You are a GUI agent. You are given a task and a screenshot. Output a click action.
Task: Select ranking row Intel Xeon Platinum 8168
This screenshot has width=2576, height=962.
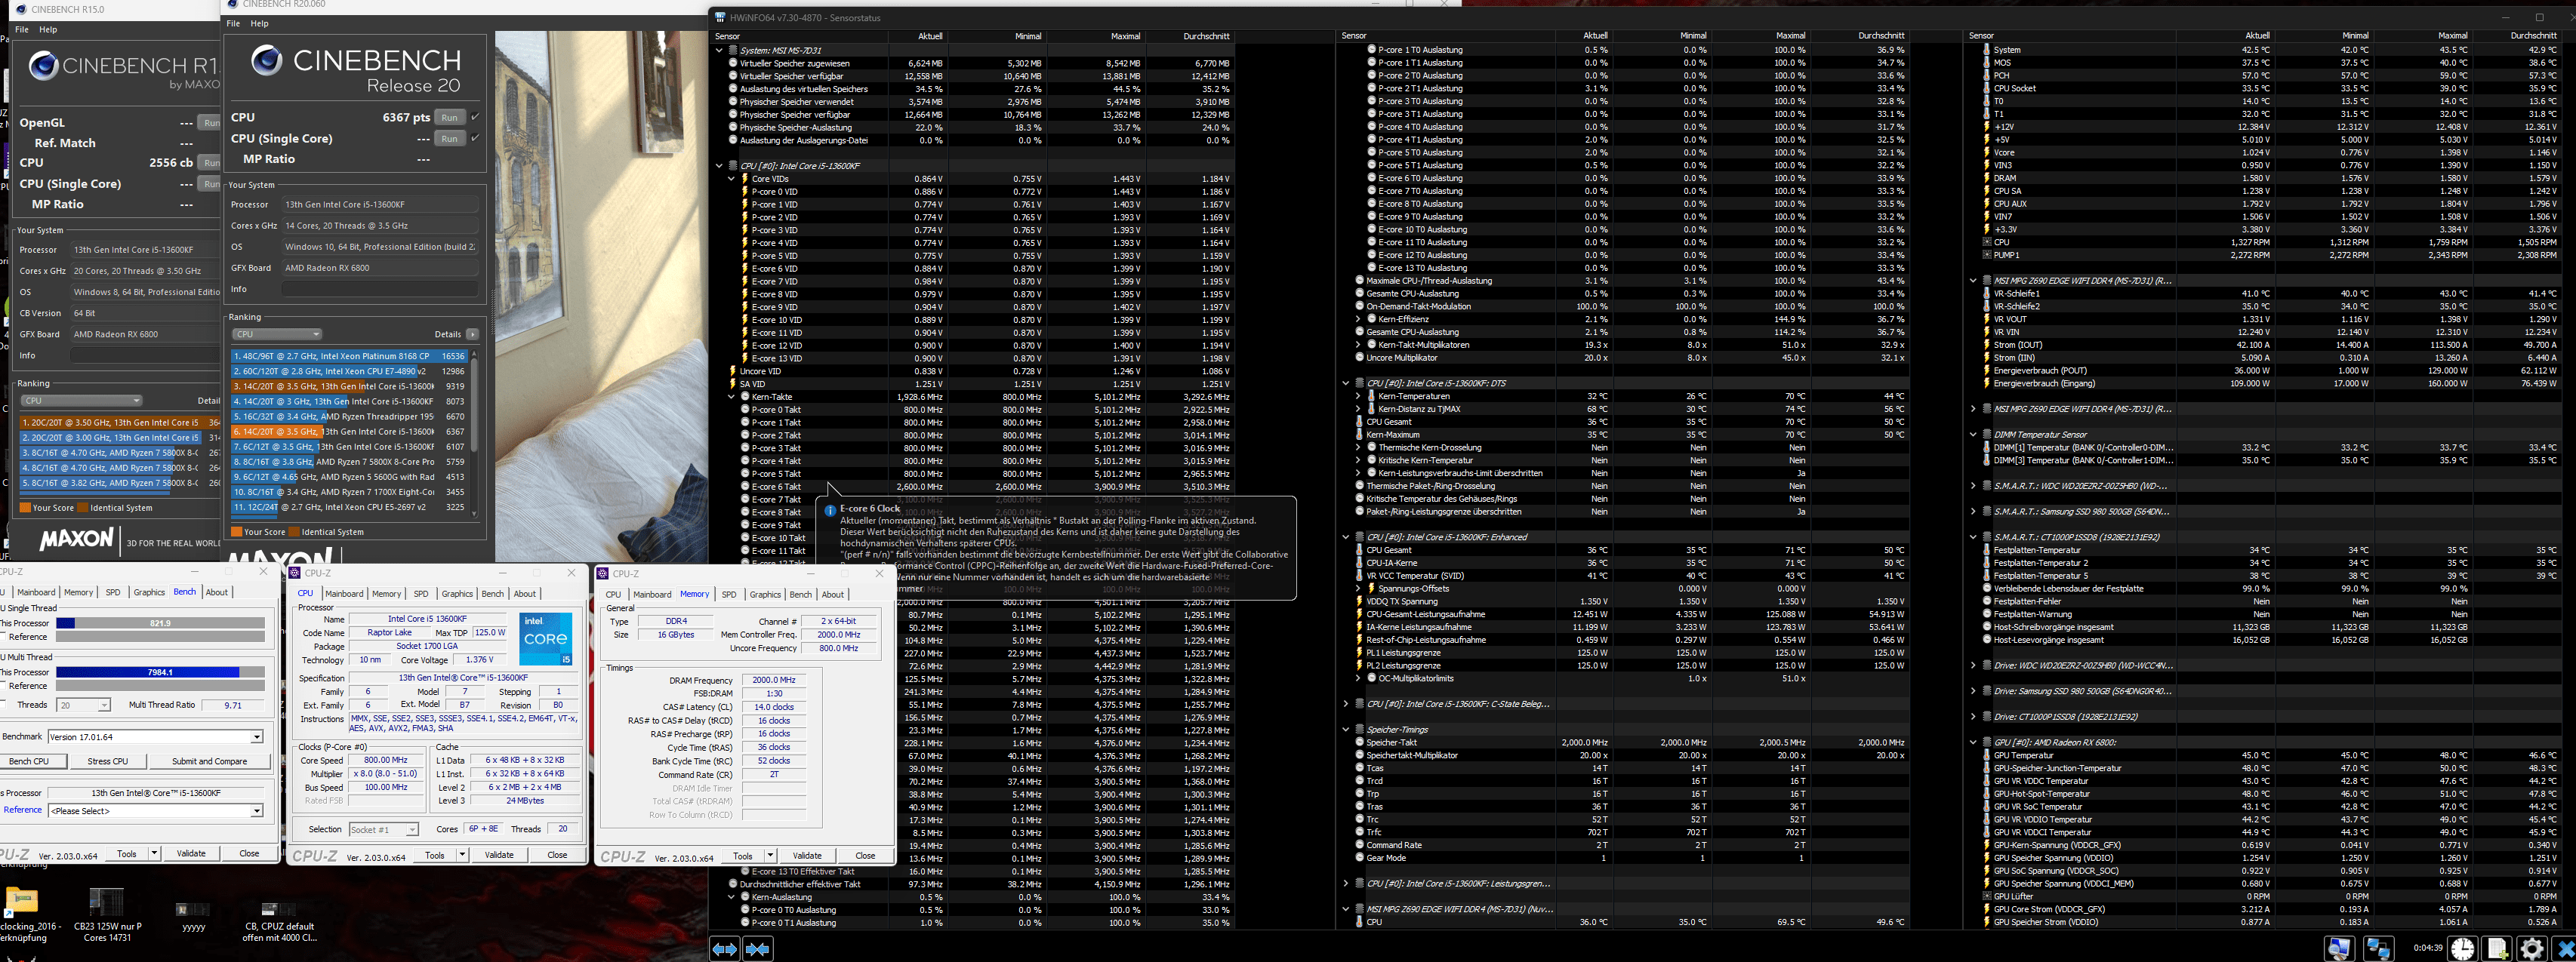point(349,355)
